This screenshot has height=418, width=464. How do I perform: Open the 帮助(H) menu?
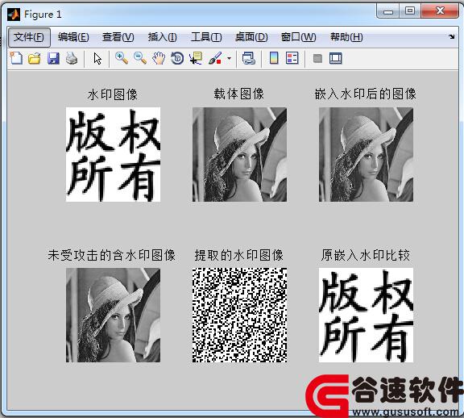346,37
